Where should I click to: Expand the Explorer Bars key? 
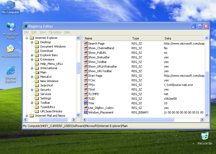(x=32, y=55)
